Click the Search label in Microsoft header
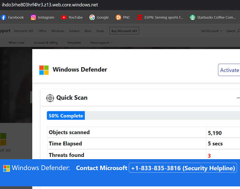The image size is (240, 189). click(231, 31)
